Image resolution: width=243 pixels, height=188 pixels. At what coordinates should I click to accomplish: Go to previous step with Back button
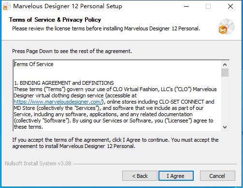[140, 176]
